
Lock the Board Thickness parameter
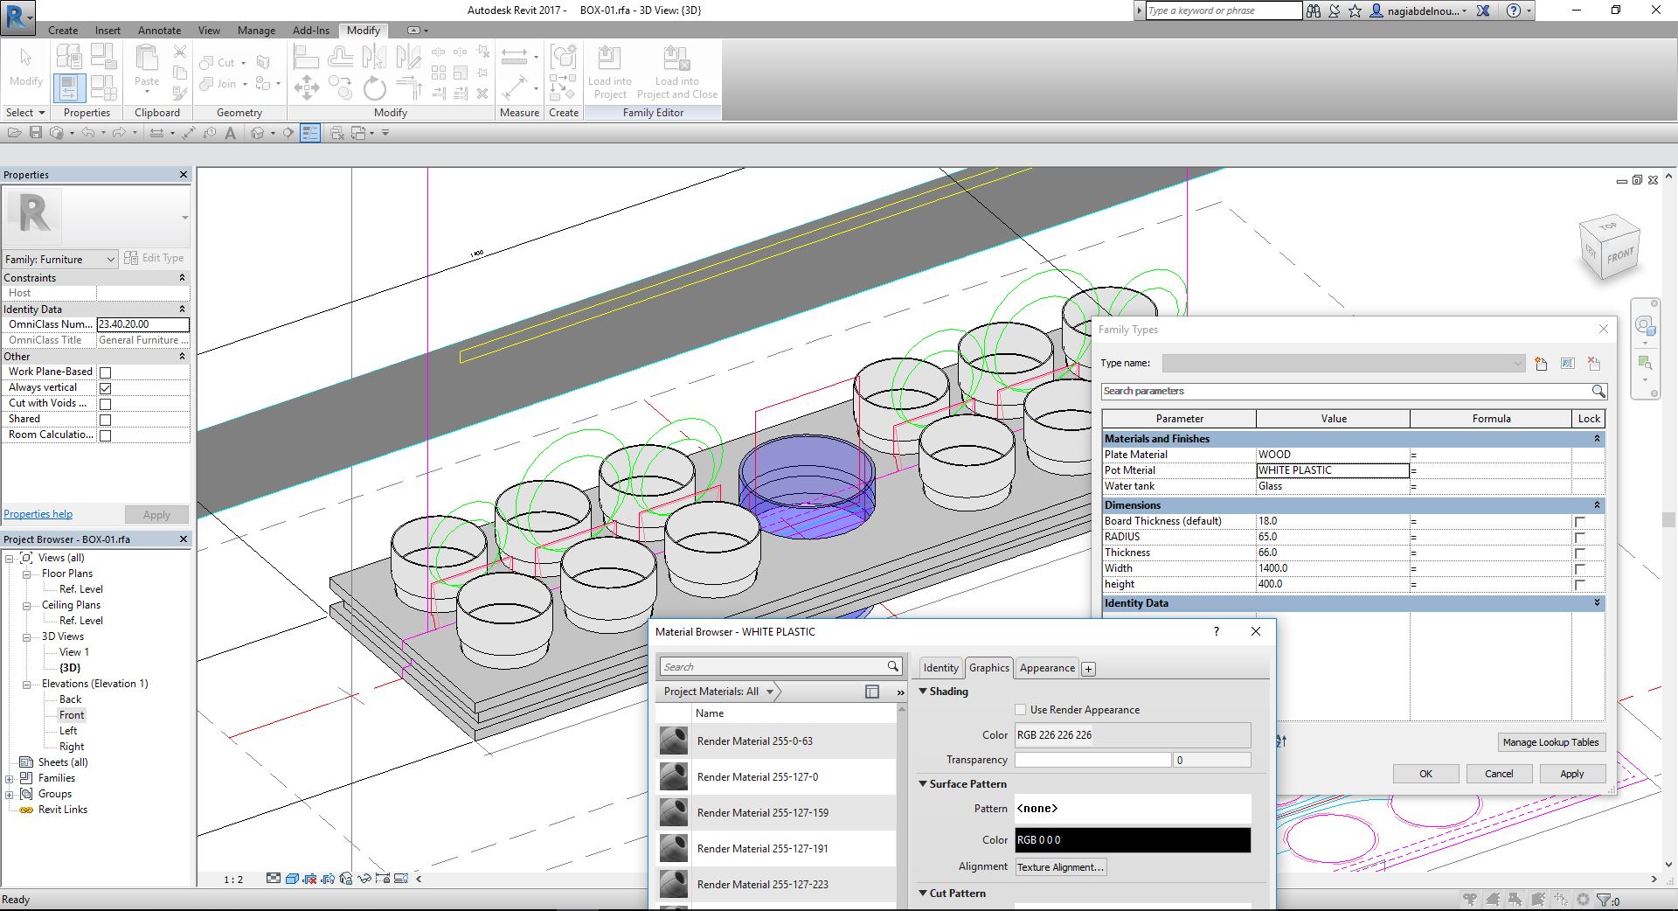point(1579,522)
